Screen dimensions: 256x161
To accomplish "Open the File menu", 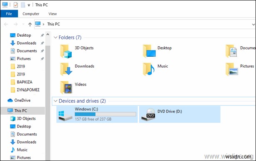I will [x=9, y=14].
